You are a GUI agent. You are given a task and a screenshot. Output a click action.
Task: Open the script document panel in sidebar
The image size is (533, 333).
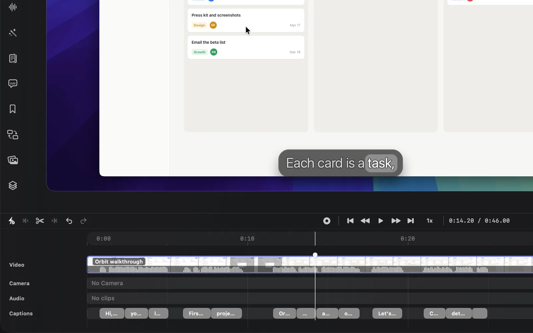pos(13,58)
